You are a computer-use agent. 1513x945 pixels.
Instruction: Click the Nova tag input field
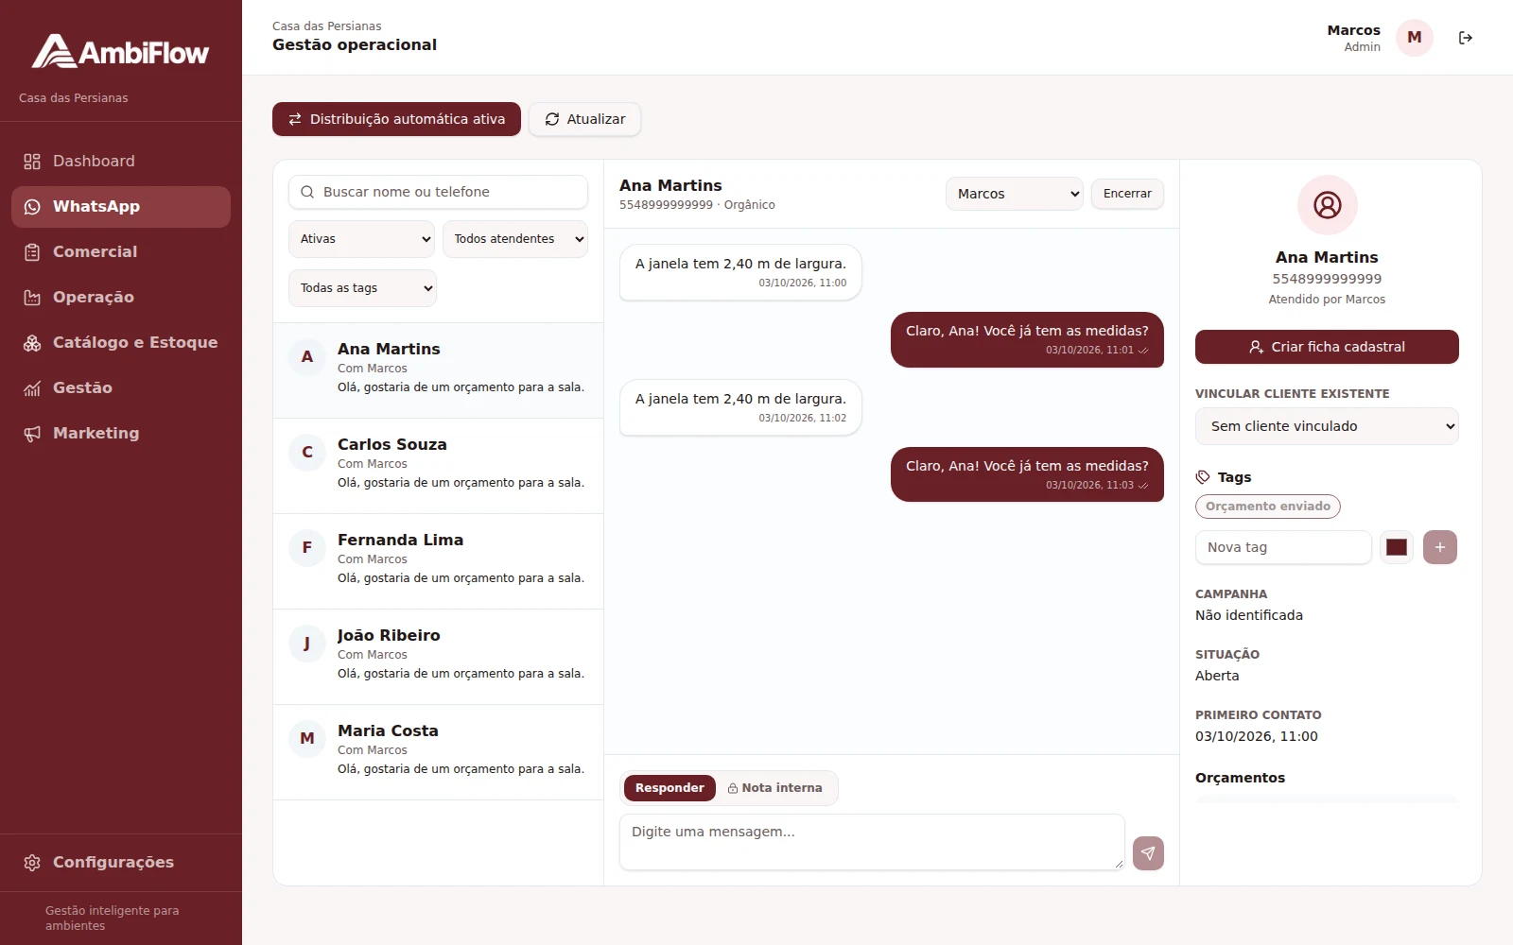tap(1283, 547)
